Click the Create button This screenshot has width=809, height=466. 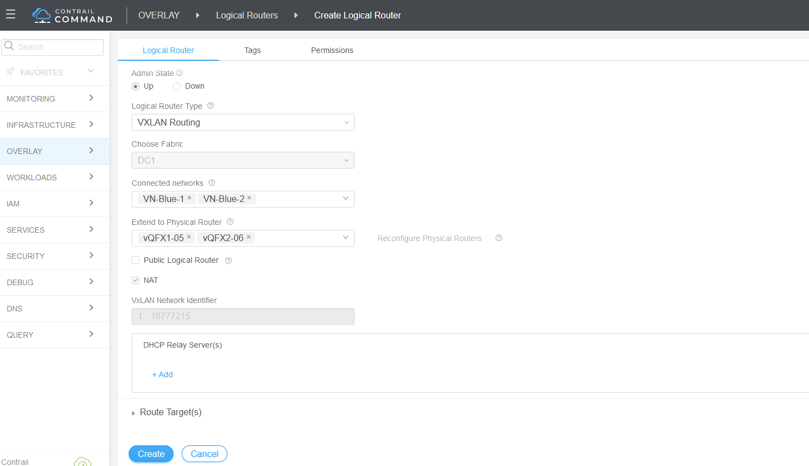(x=151, y=454)
